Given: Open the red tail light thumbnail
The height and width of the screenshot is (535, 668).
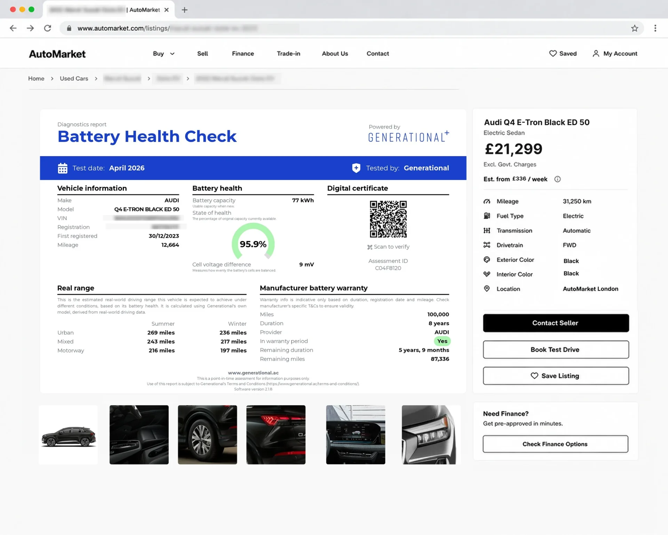Looking at the screenshot, I should click(x=276, y=435).
